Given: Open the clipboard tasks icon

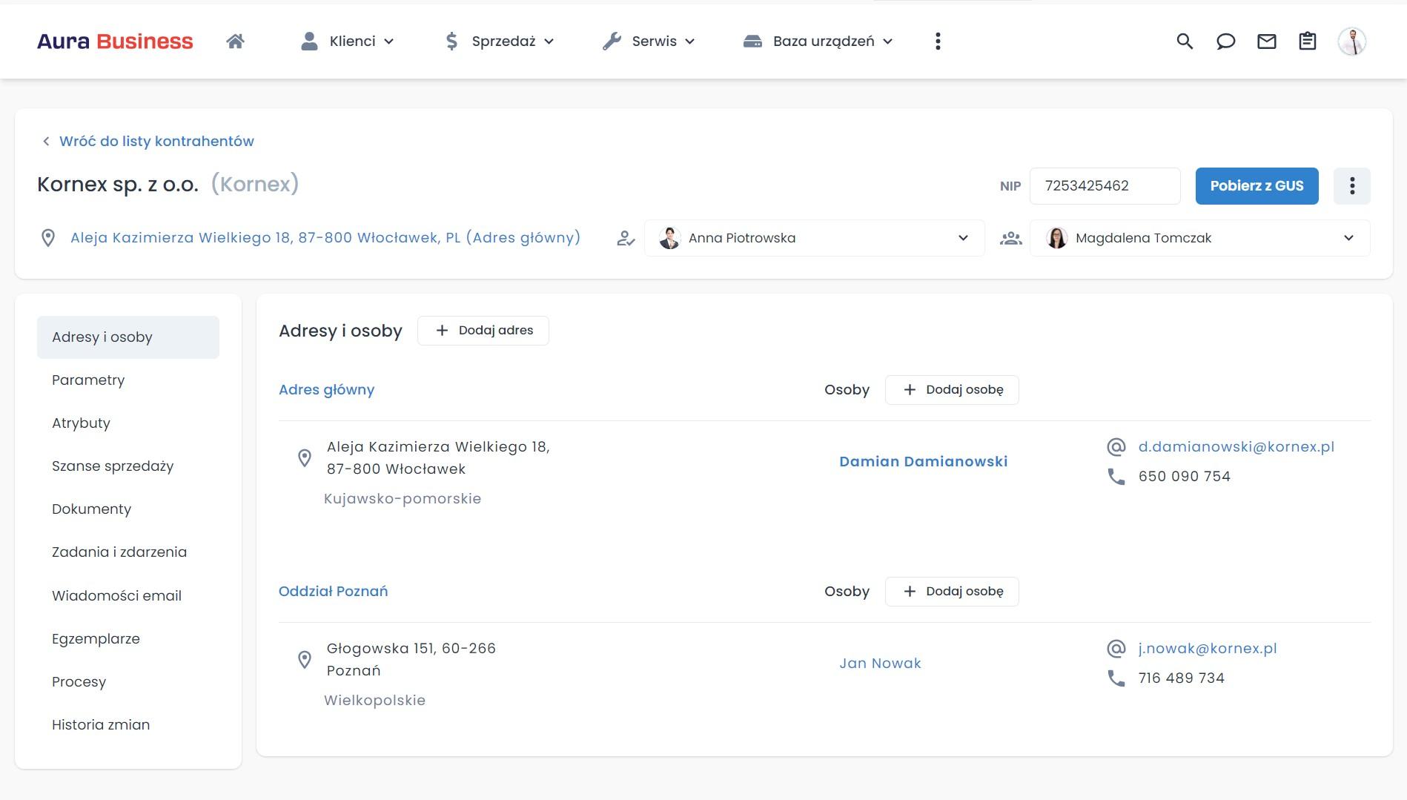Looking at the screenshot, I should click(x=1308, y=42).
